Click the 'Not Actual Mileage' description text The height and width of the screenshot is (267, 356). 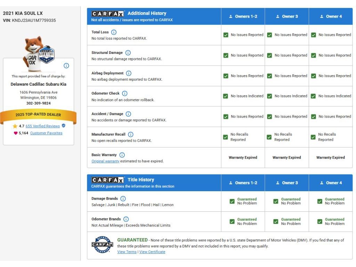(x=131, y=225)
